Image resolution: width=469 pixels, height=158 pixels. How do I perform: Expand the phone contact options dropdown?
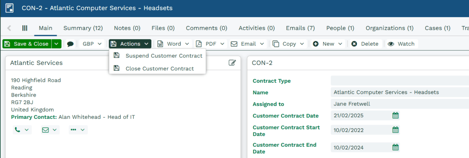(x=22, y=130)
